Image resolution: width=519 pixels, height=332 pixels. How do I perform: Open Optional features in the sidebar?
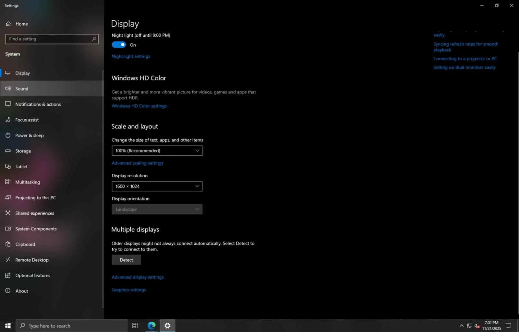(x=52, y=275)
